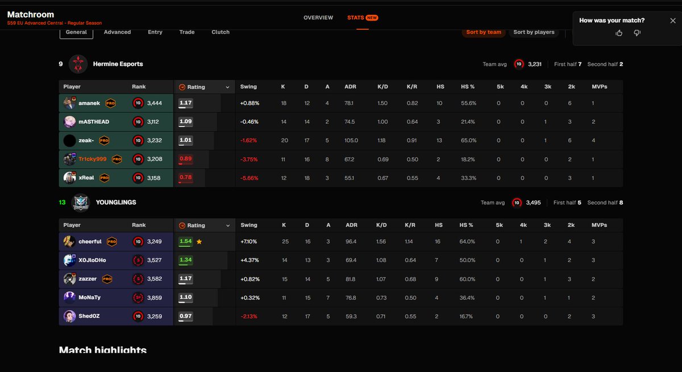Enable Sort by team
Screen dimensions: 682x372
(484, 32)
